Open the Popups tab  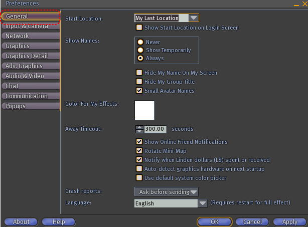pos(31,106)
